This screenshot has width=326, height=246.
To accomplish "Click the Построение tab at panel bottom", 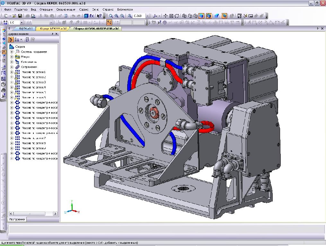I will (x=17, y=219).
